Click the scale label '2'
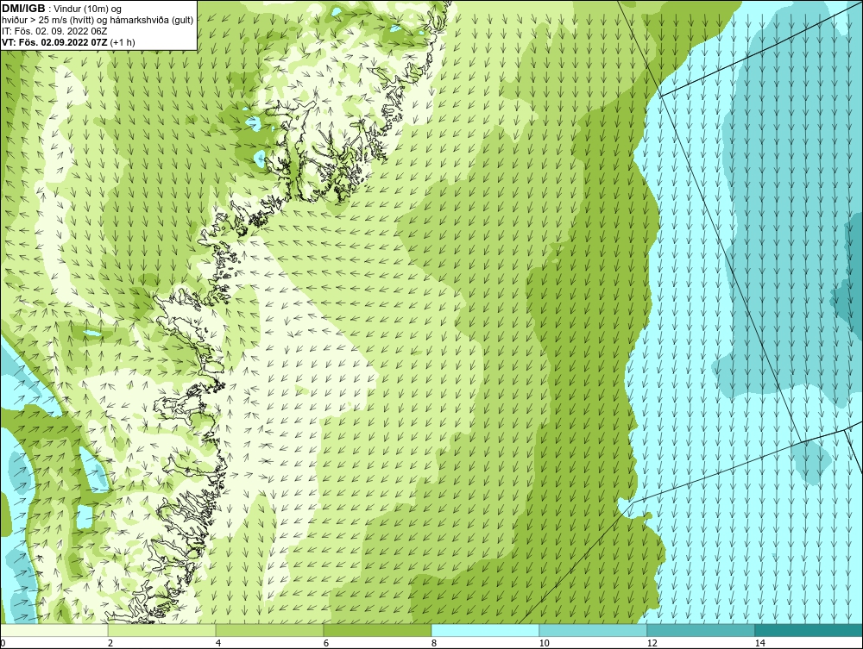The width and height of the screenshot is (863, 649). (110, 644)
